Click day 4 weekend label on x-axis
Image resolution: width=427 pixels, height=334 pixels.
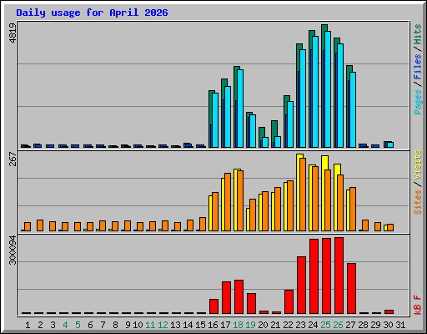[x=65, y=325]
